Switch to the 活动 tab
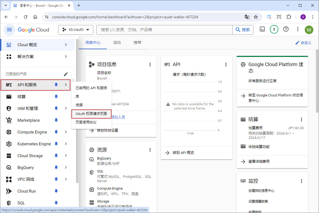319x213 pixels. coord(117,43)
